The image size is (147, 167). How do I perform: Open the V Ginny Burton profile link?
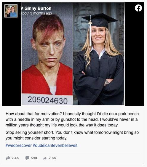click(x=36, y=8)
